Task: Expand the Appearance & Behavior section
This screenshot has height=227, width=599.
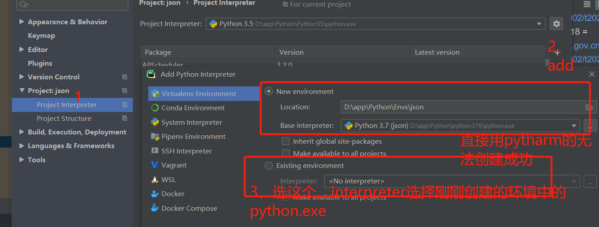Action: pos(22,22)
